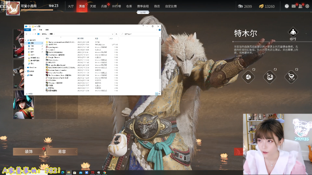Expand the OneDrive tree node
312x175 pixels.
tap(25, 67)
